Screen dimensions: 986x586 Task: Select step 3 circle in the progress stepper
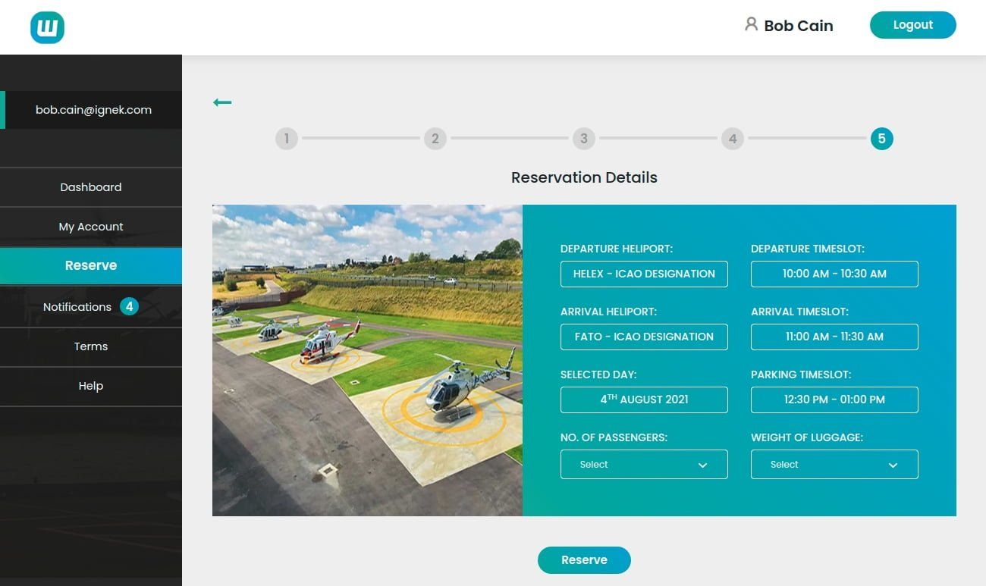click(x=583, y=139)
